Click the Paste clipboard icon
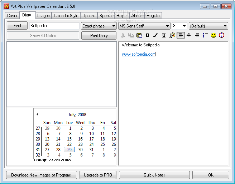The height and width of the screenshot is (184, 235). [x=139, y=35]
